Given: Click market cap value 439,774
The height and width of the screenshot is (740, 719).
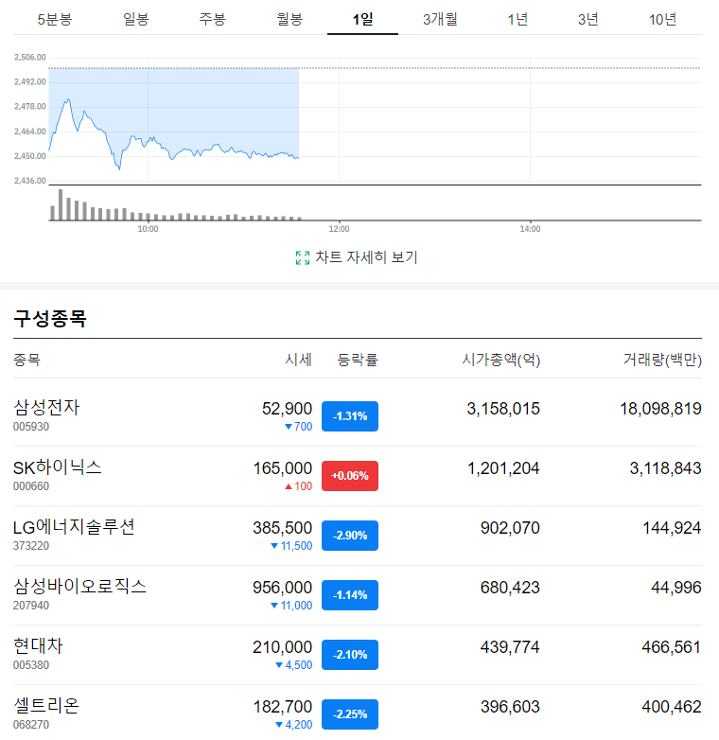Looking at the screenshot, I should [x=510, y=647].
